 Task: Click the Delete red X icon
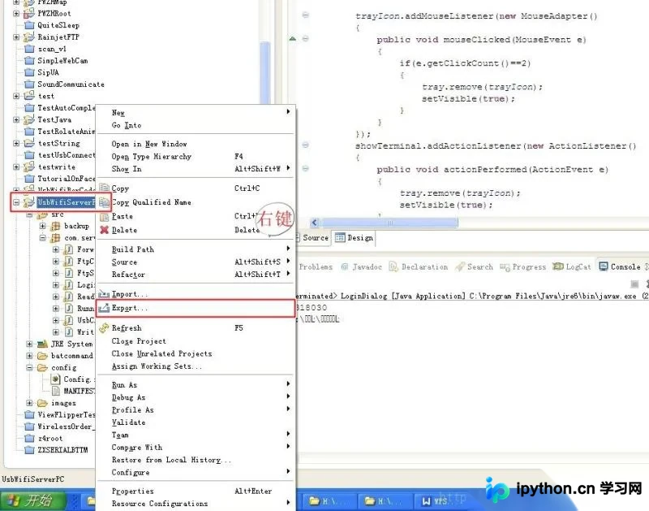pos(105,230)
